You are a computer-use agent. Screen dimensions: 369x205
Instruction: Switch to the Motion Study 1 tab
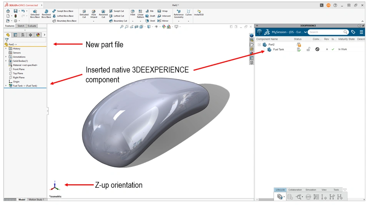[37, 200]
